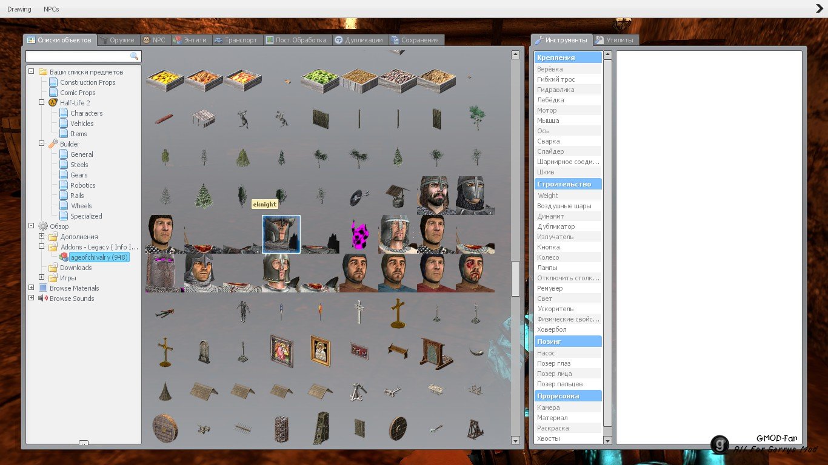Spawn the gold-framed Madonna icon painting
The width and height of the screenshot is (828, 465).
[320, 351]
